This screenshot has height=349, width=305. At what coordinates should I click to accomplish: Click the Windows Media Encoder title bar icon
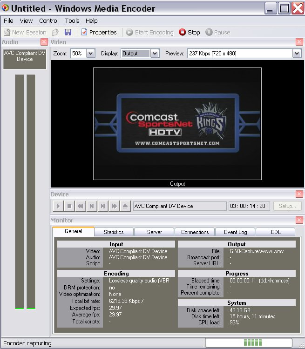pyautogui.click(x=5, y=8)
